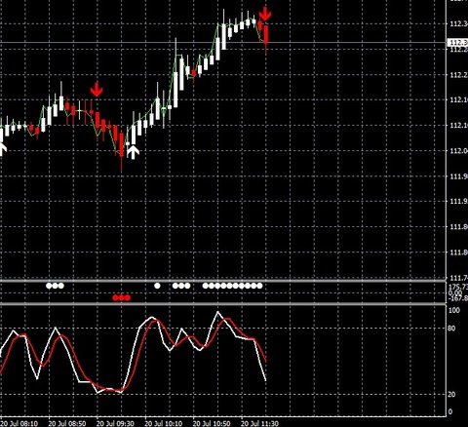Click the white buy arrow below the 09:40 candle
This screenshot has height=427, width=468.
pos(133,152)
